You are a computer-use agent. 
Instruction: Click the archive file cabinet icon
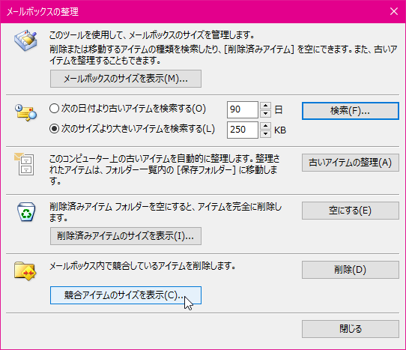click(x=24, y=164)
